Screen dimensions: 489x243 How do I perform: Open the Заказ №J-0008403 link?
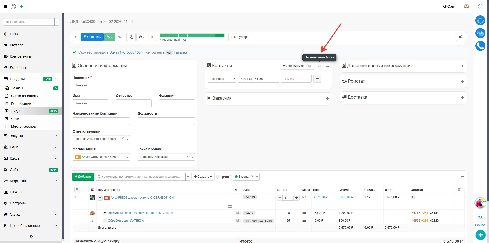(125, 52)
